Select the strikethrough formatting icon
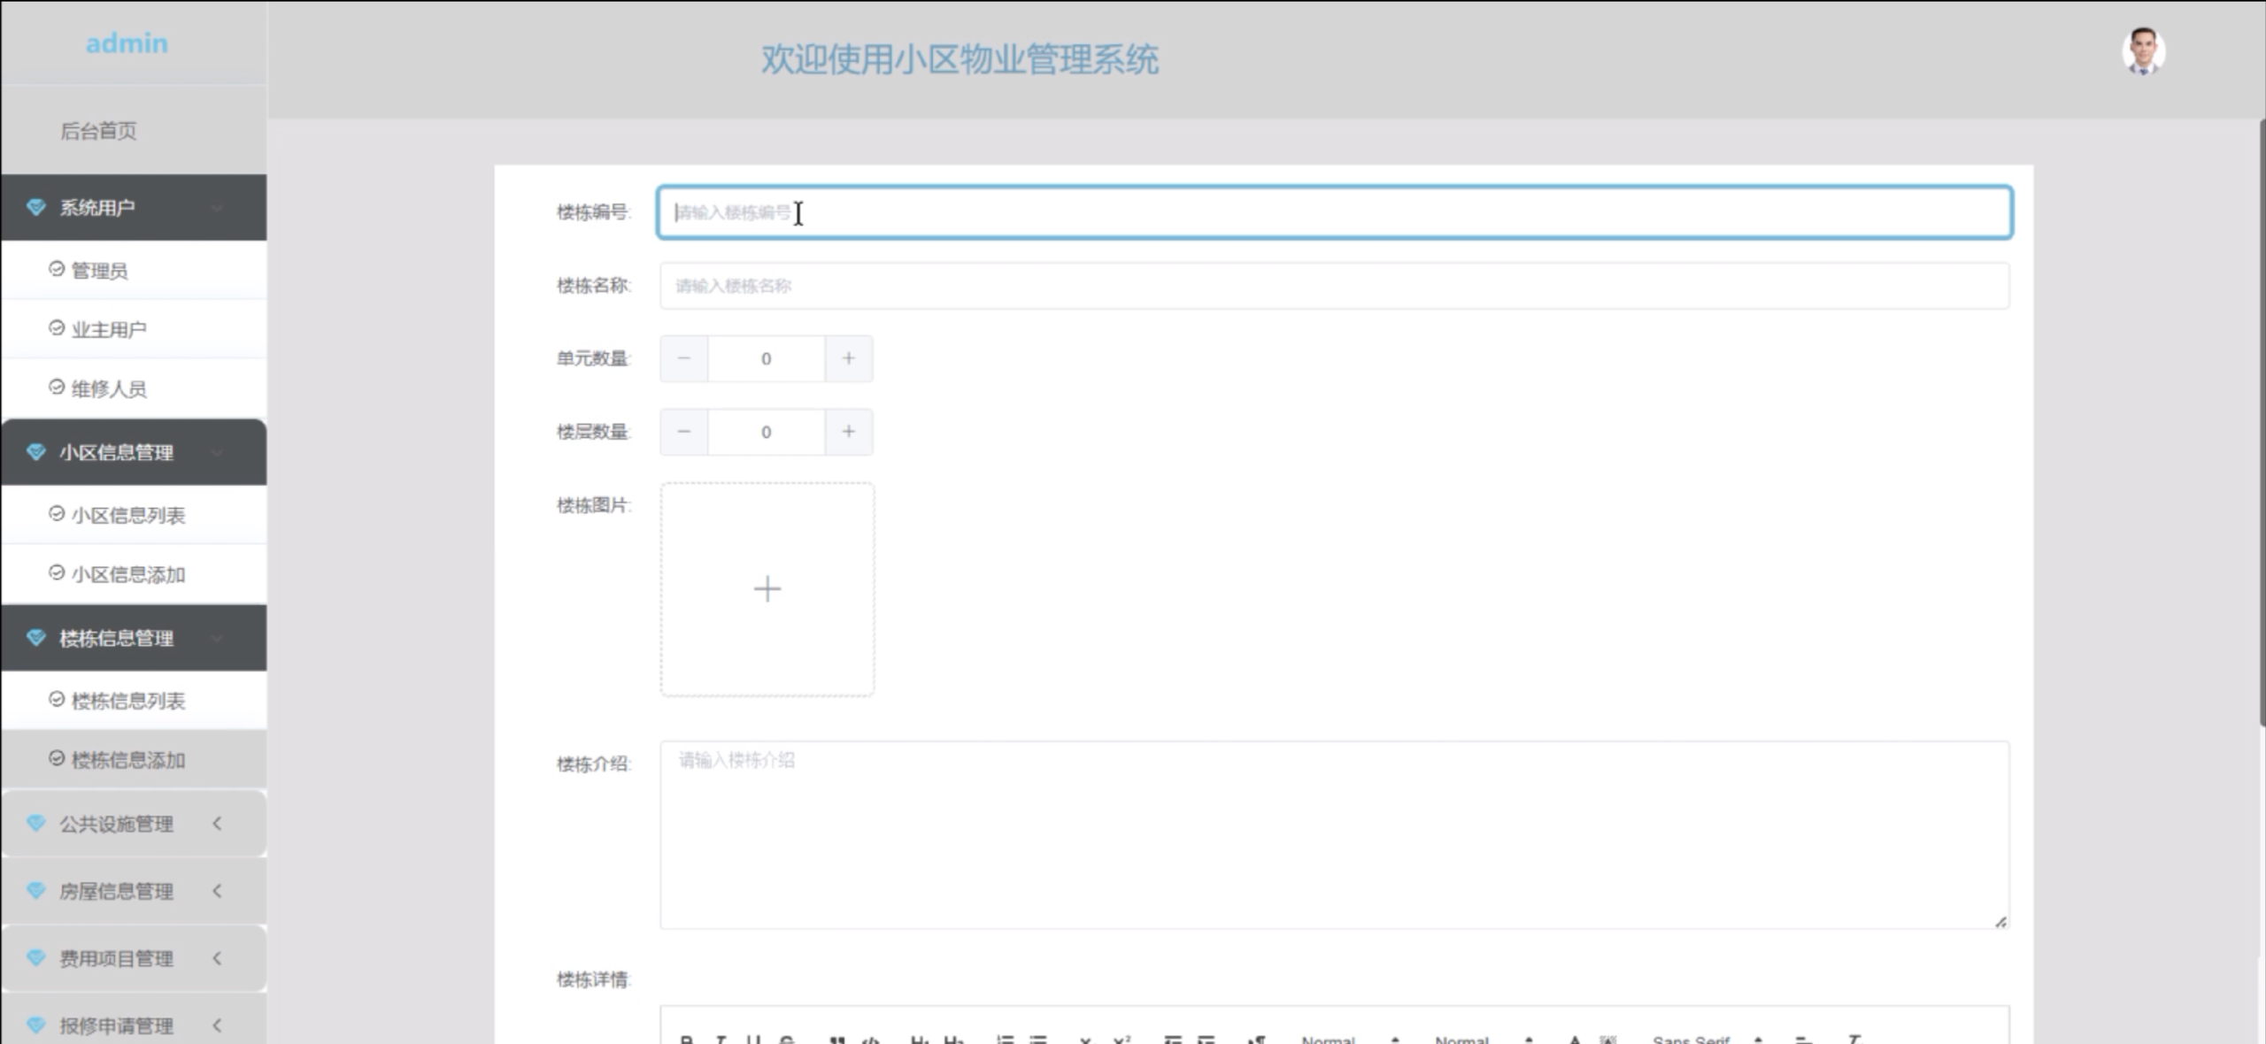The image size is (2266, 1044). click(x=788, y=1037)
